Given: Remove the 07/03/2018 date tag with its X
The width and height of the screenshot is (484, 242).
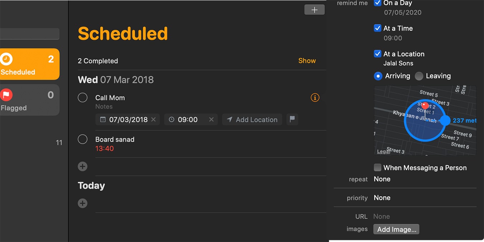Looking at the screenshot, I should pyautogui.click(x=153, y=119).
